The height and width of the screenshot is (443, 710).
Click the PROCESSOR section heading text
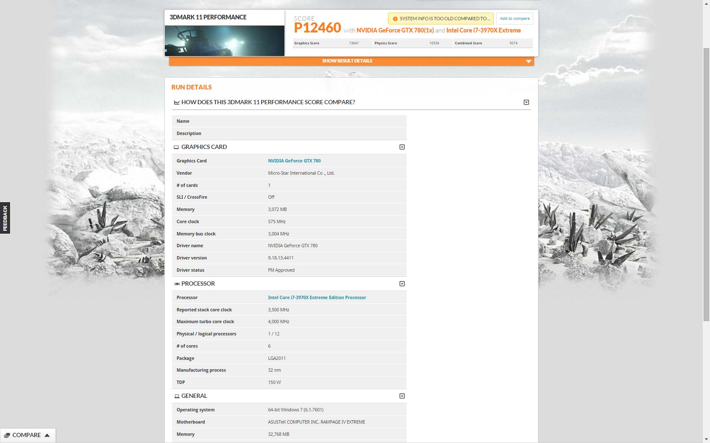[198, 284]
